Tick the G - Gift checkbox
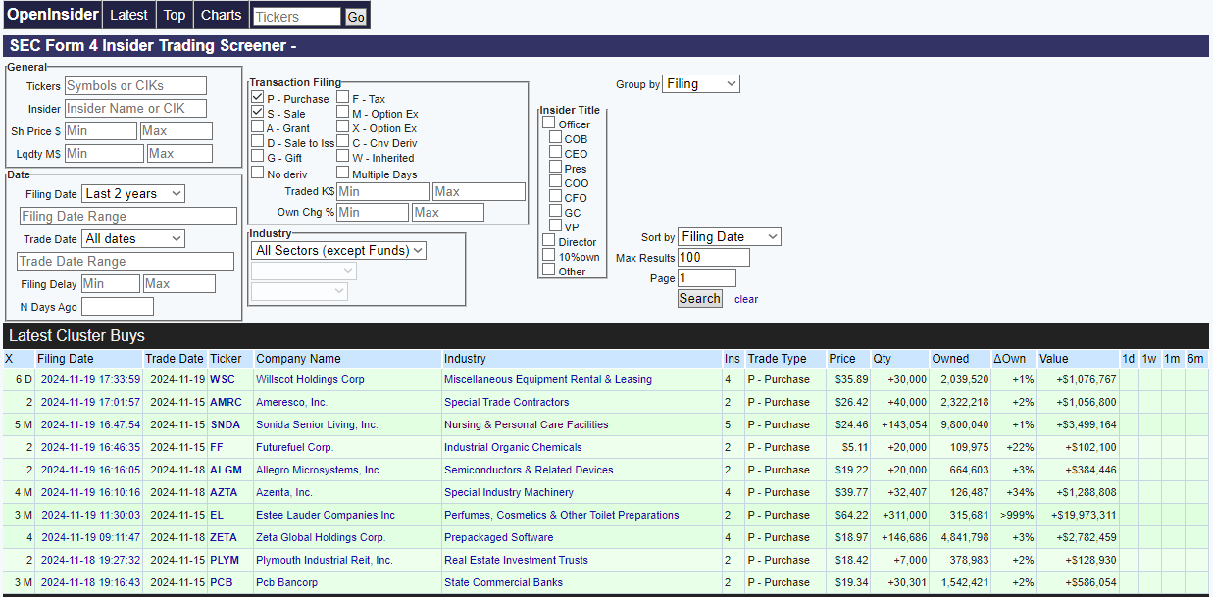The width and height of the screenshot is (1213, 597). click(257, 157)
